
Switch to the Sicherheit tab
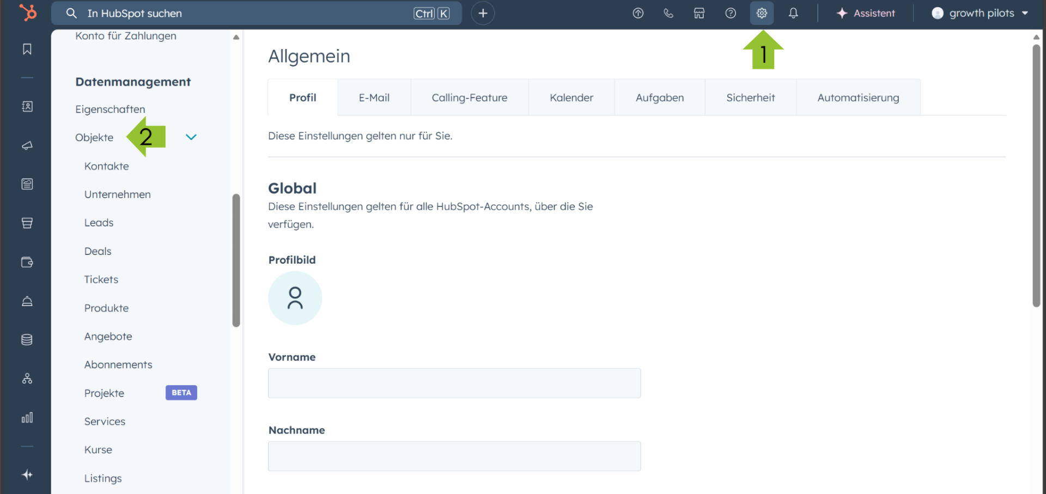pos(751,97)
